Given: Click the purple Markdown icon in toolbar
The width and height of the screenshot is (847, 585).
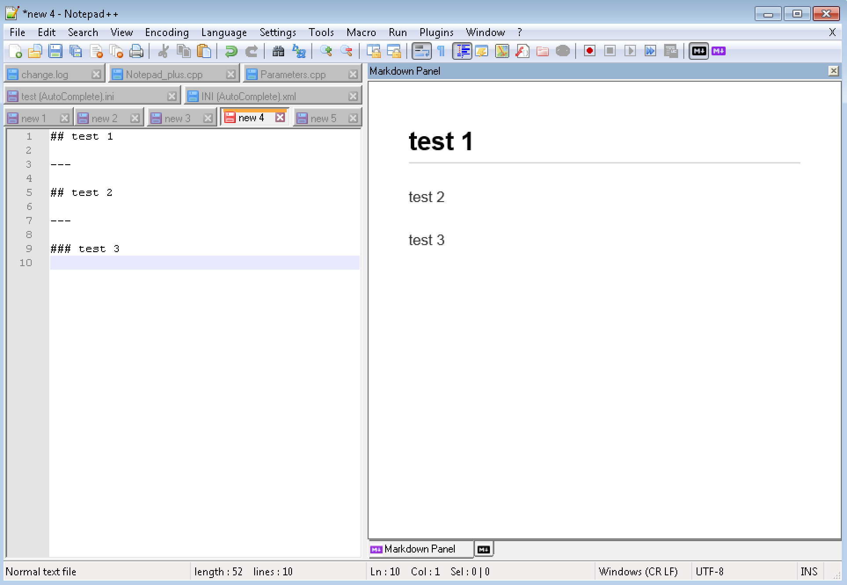Looking at the screenshot, I should tap(719, 51).
